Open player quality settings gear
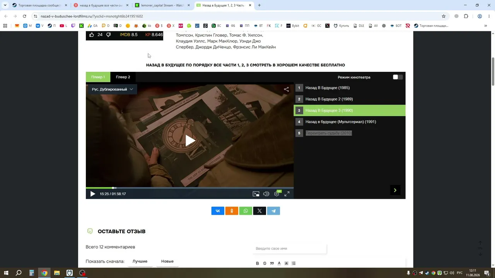Image resolution: width=495 pixels, height=278 pixels. point(277,194)
